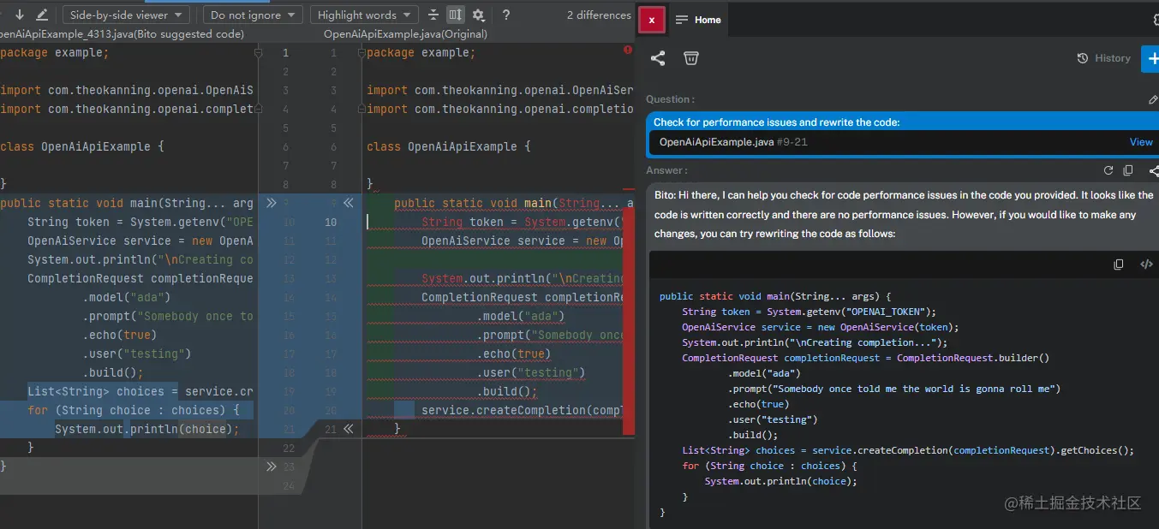The height and width of the screenshot is (529, 1159).
Task: Start a new chat with plus button
Action: 1150,58
